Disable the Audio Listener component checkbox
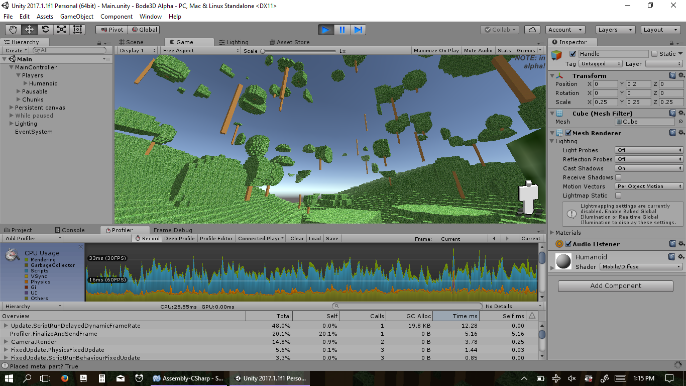The width and height of the screenshot is (686, 386). [x=568, y=244]
